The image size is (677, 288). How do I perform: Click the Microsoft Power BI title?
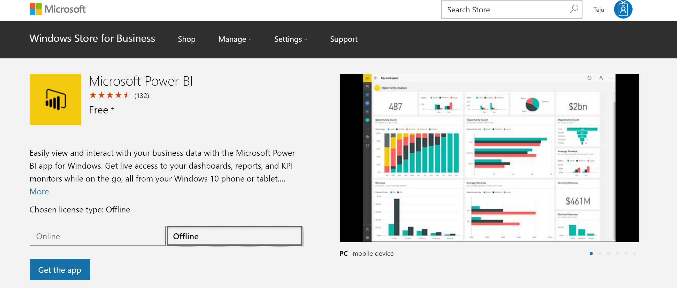tap(141, 81)
